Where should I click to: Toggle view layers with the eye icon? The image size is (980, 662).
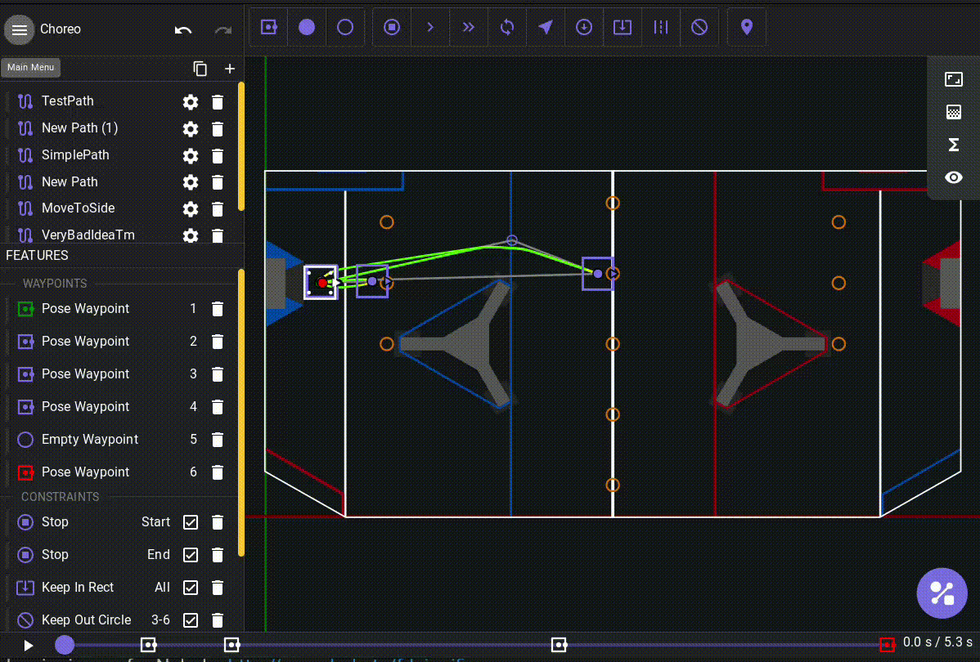(954, 178)
